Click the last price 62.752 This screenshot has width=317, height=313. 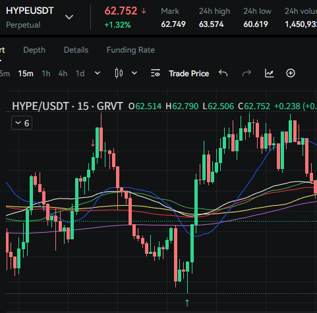(121, 11)
